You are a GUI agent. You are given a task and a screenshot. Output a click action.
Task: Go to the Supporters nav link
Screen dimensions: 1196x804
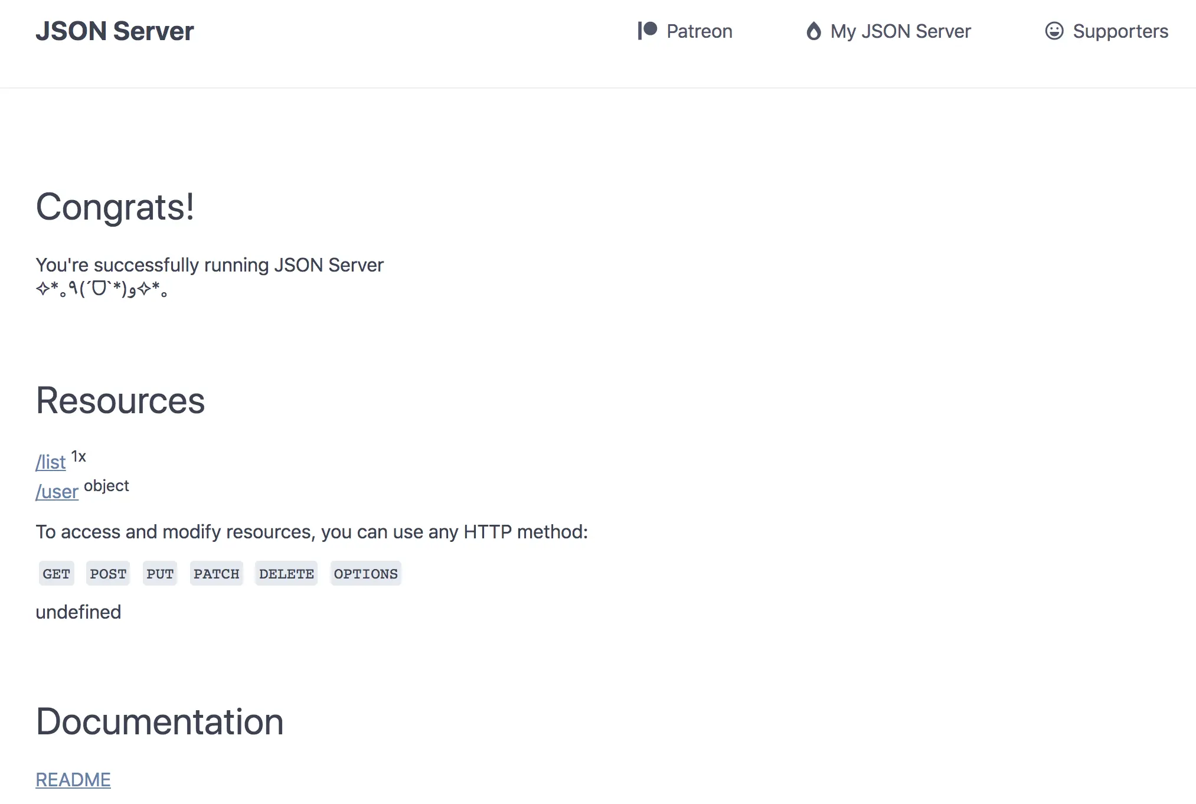tap(1120, 31)
